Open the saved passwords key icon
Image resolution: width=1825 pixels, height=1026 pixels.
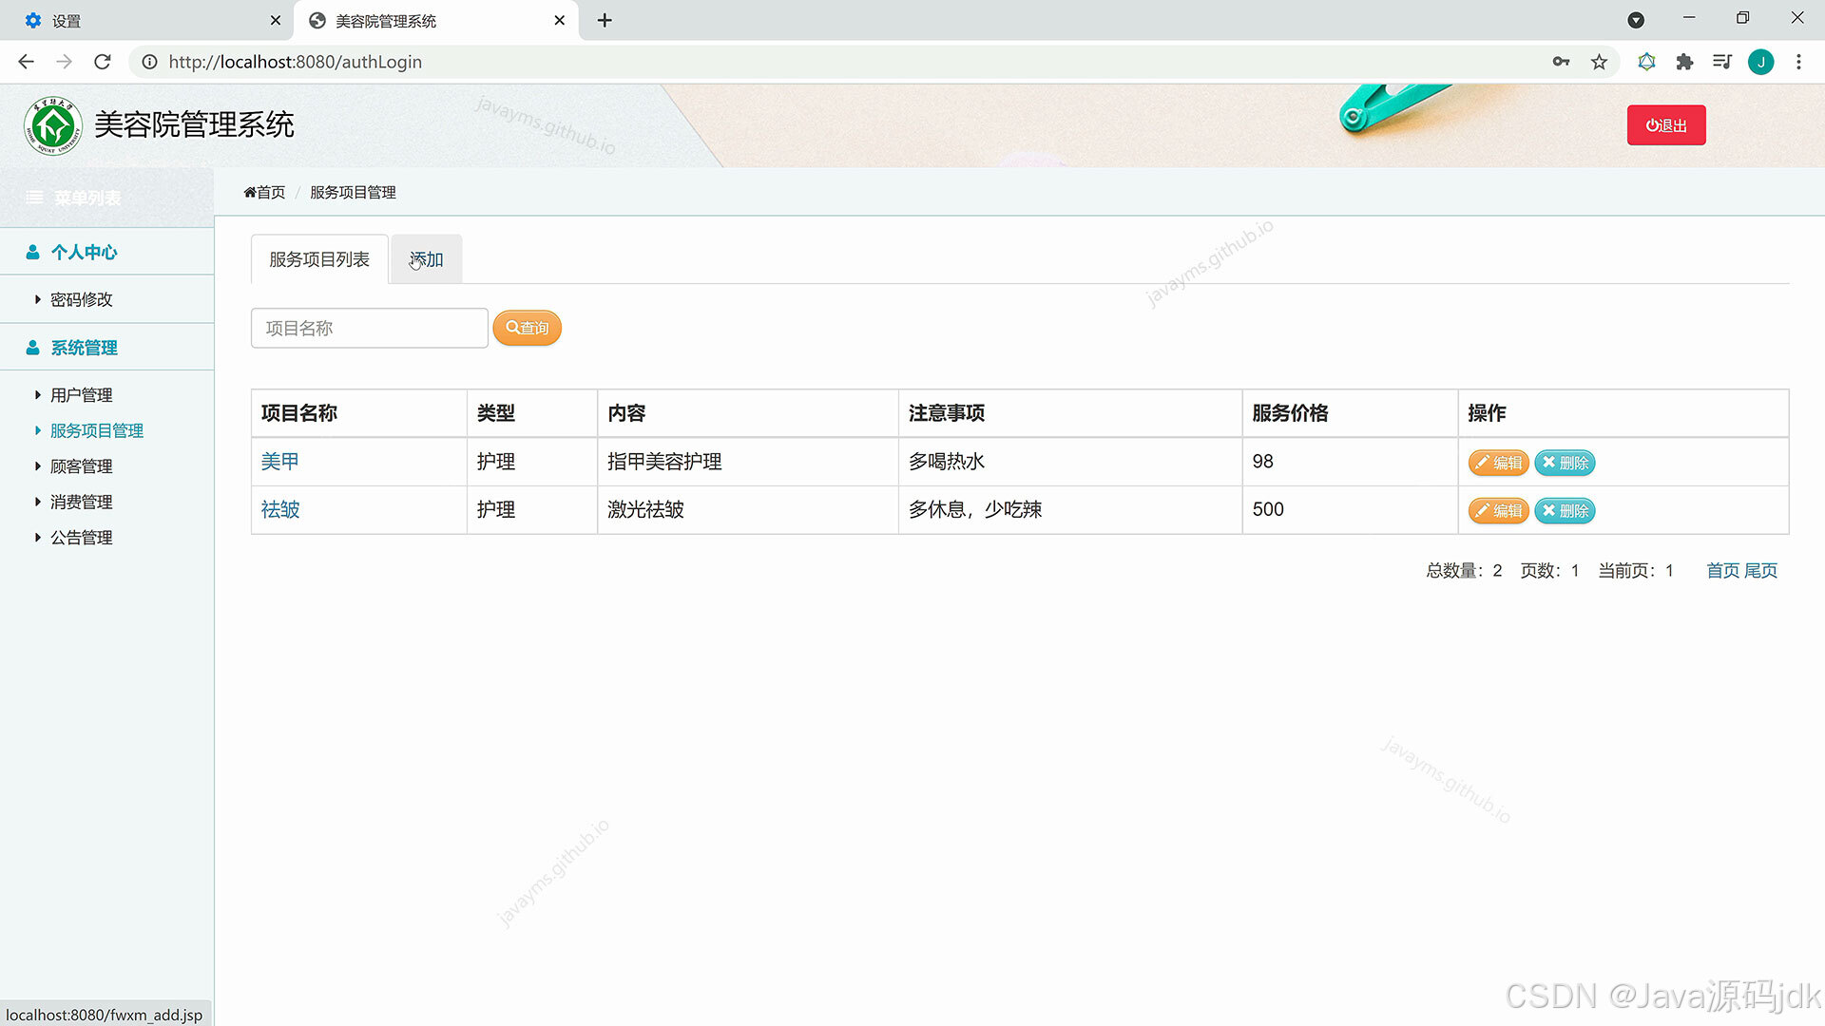point(1561,62)
